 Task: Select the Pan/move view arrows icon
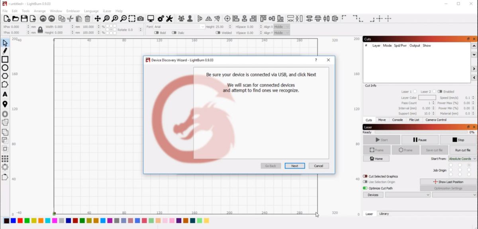pos(98,18)
